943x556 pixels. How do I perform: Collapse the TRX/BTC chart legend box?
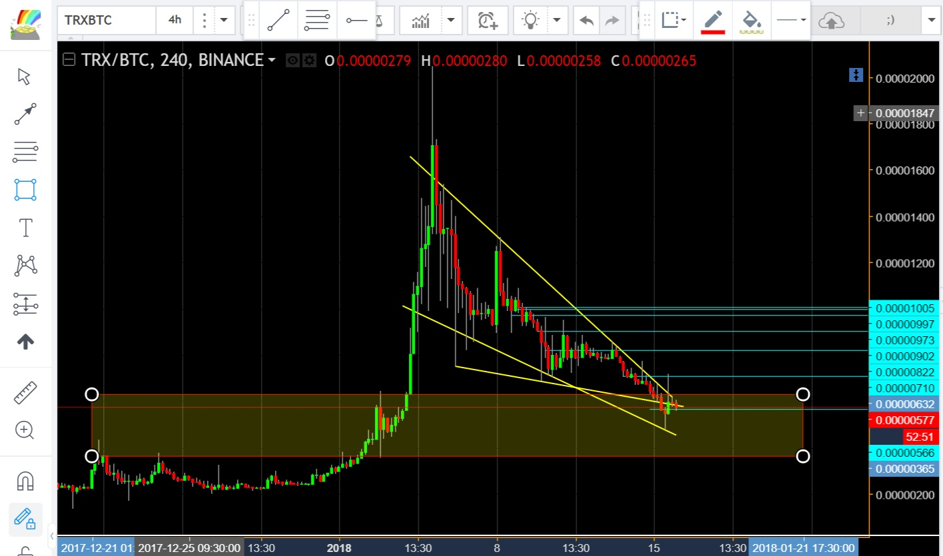[69, 60]
